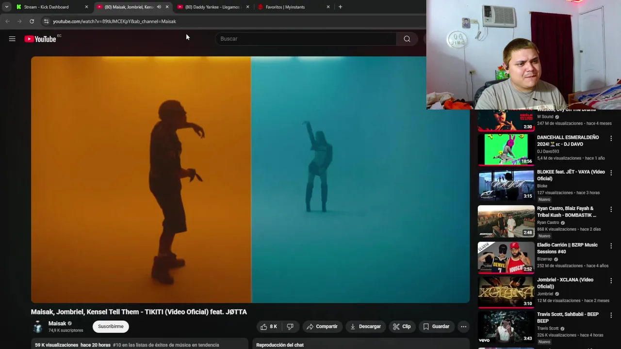
Task: Open a new browser tab
Action: coord(340,7)
